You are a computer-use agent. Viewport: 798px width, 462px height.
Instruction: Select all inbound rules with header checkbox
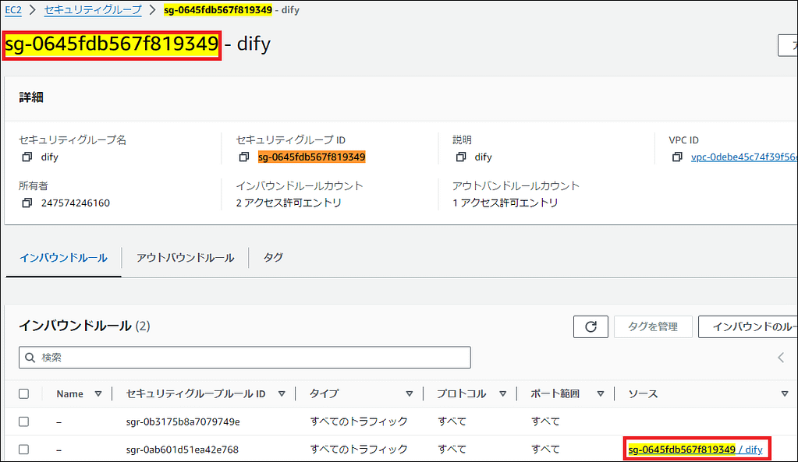pyautogui.click(x=24, y=394)
